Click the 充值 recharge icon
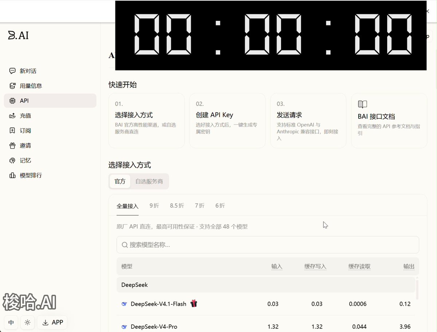Image resolution: width=437 pixels, height=332 pixels. pyautogui.click(x=12, y=116)
